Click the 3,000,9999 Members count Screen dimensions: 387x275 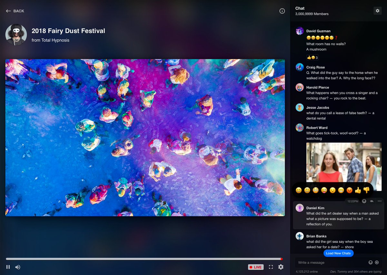point(312,14)
